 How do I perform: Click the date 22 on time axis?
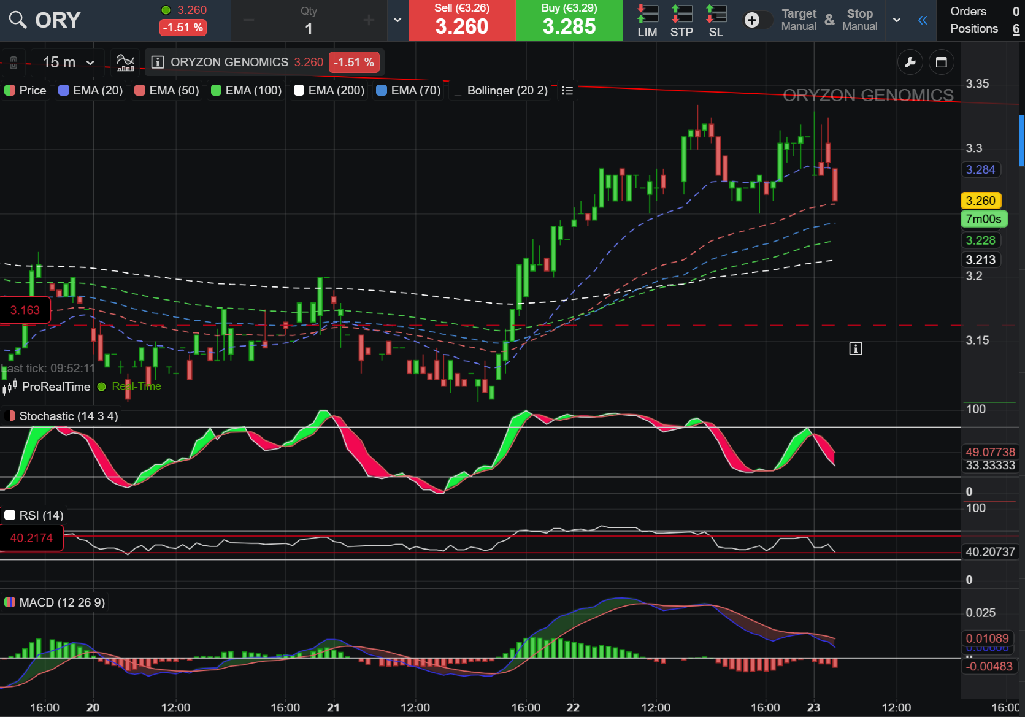coord(573,707)
